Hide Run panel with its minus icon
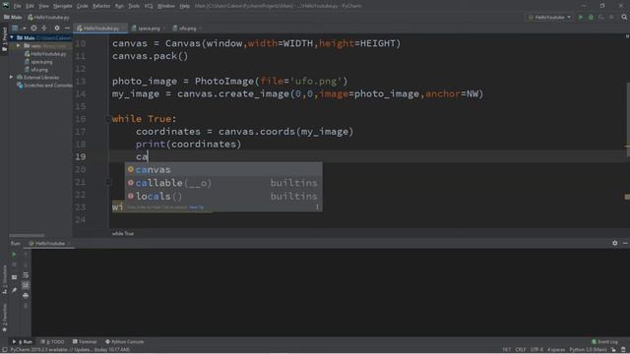 point(625,243)
